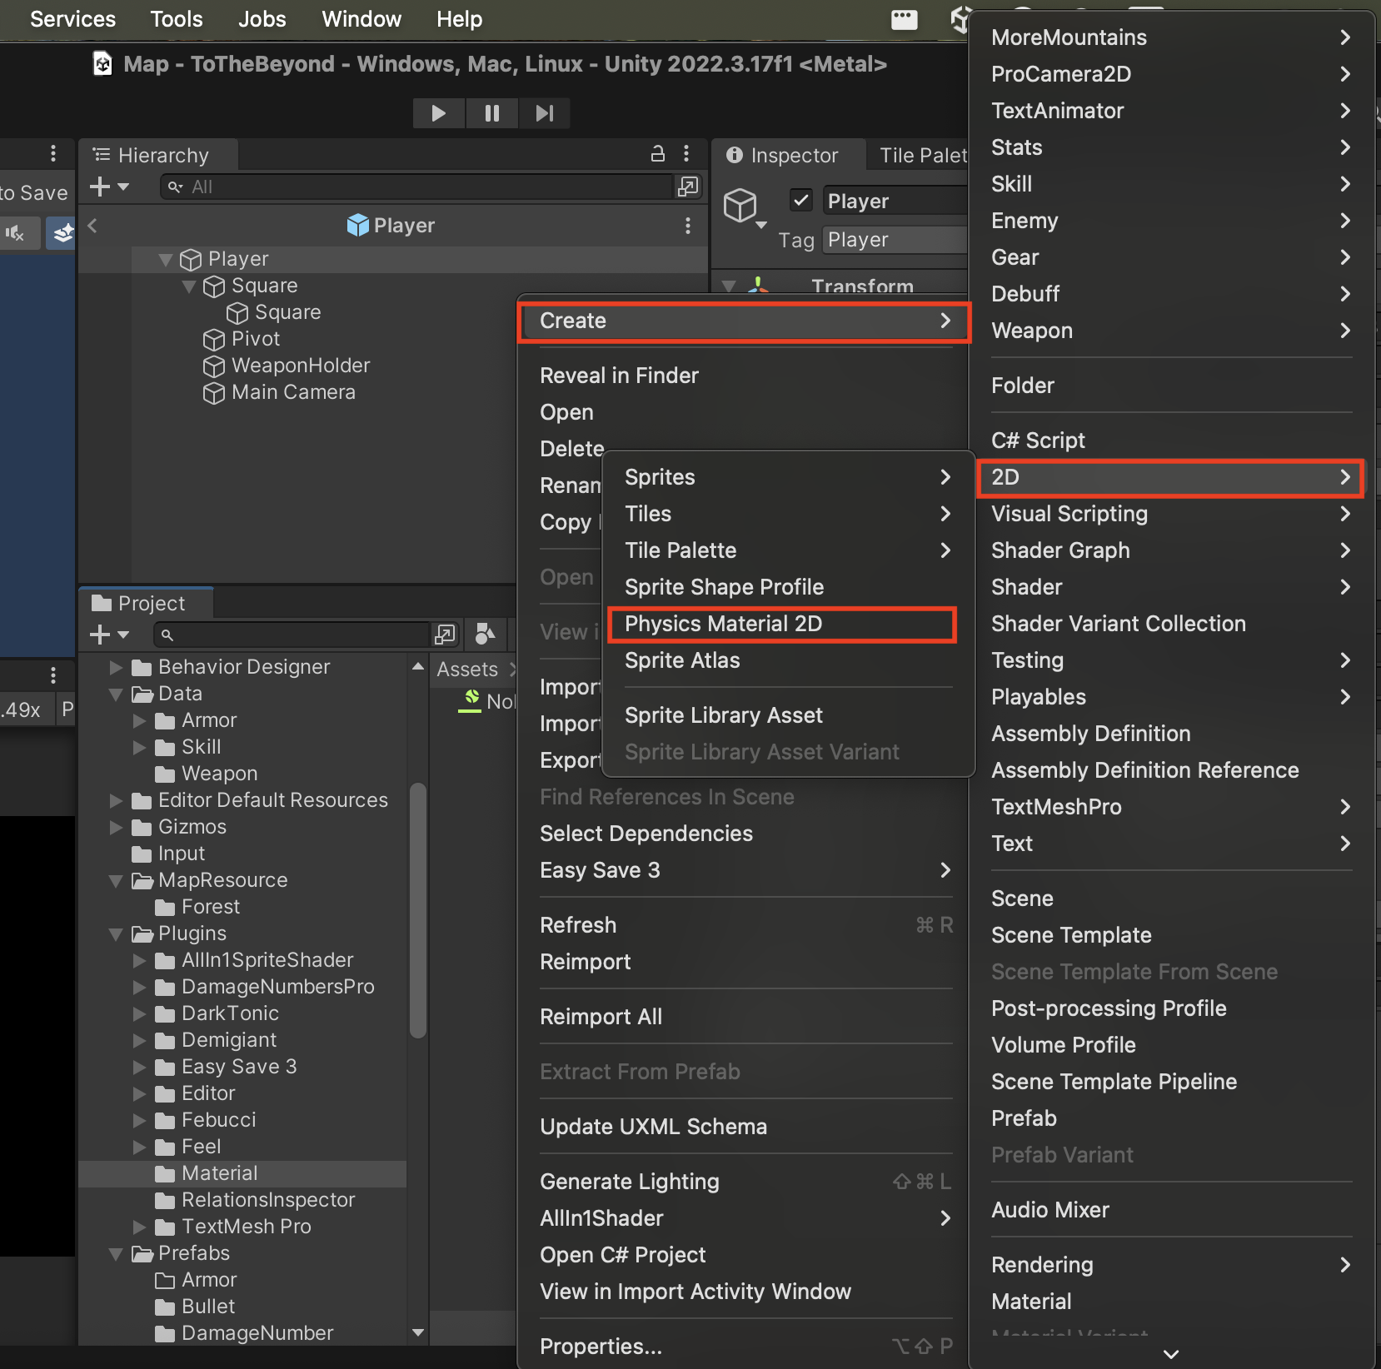Choose Select Dependencies
The width and height of the screenshot is (1381, 1369).
click(x=646, y=834)
